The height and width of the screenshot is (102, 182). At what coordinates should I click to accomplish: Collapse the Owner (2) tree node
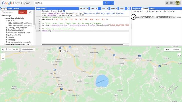pyautogui.click(x=2, y=16)
